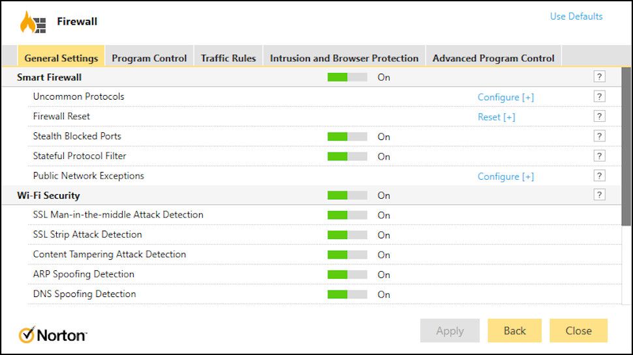633x355 pixels.
Task: Expand Configure [+] for Uncommon Protocols
Action: tap(506, 97)
